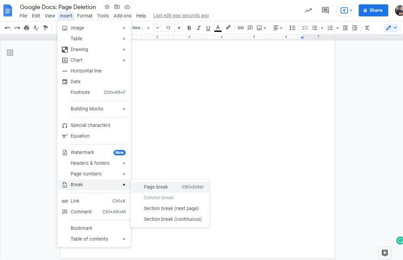Choose Section break (continuous)
Image resolution: width=403 pixels, height=260 pixels.
tap(172, 219)
